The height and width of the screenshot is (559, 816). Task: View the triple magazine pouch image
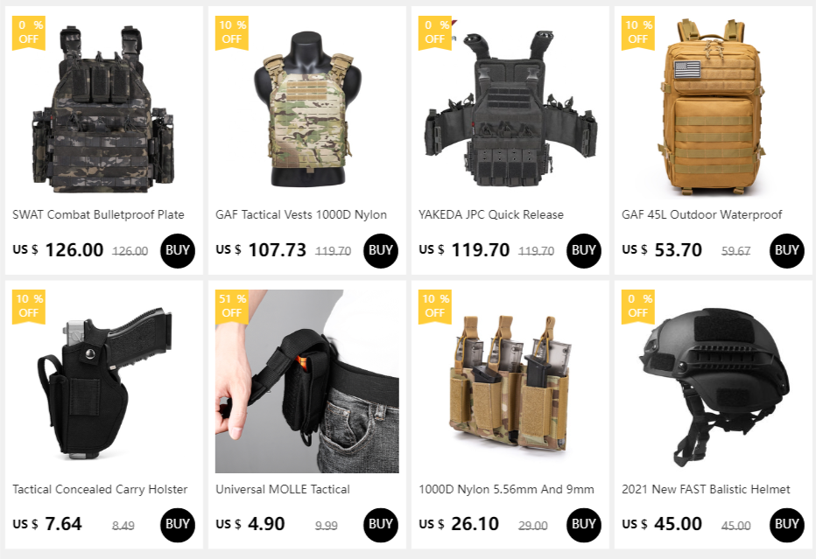(x=510, y=381)
